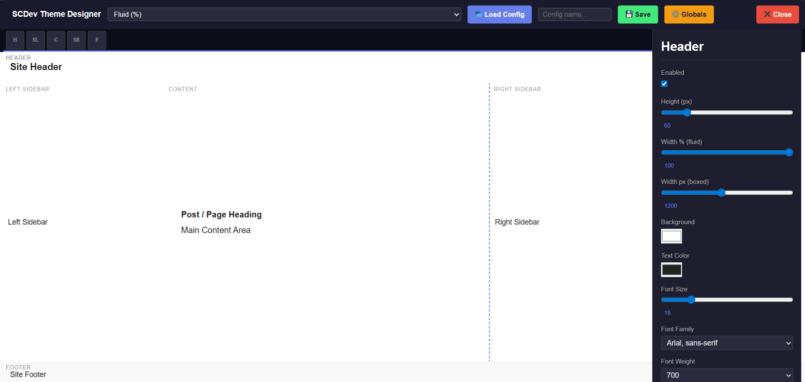Image resolution: width=805 pixels, height=382 pixels.
Task: Click the Width % (fluid) slider
Action: (x=727, y=152)
